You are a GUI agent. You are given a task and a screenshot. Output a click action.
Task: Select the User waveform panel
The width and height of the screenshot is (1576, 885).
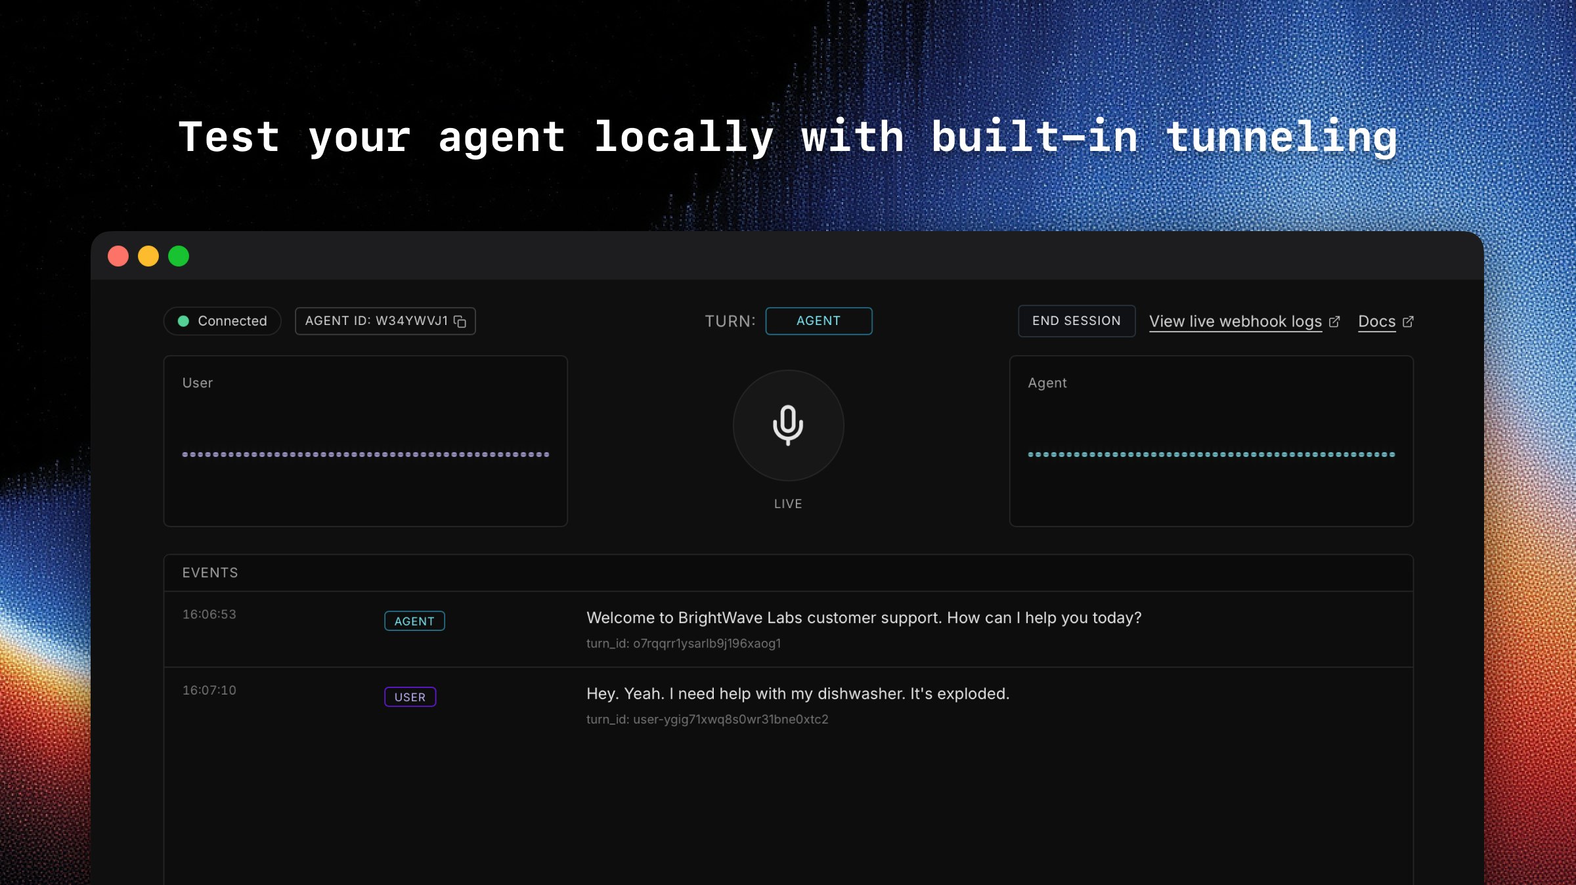point(365,440)
